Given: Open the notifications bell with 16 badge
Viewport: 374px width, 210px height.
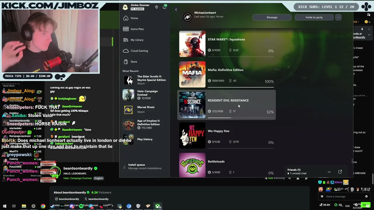Looking at the screenshot, I should [x=165, y=7].
